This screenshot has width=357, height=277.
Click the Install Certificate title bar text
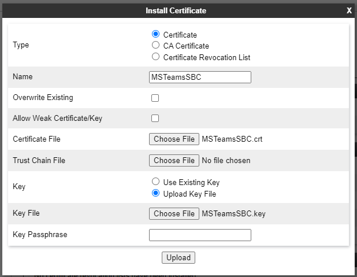click(x=176, y=10)
